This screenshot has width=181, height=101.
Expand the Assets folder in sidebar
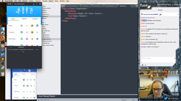(x=45, y=29)
